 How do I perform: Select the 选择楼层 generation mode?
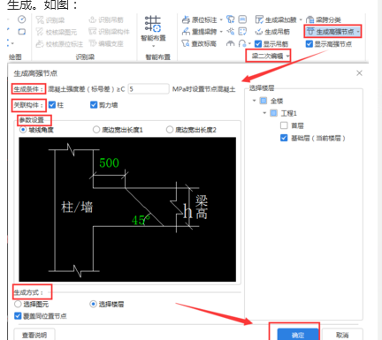[x=93, y=304]
